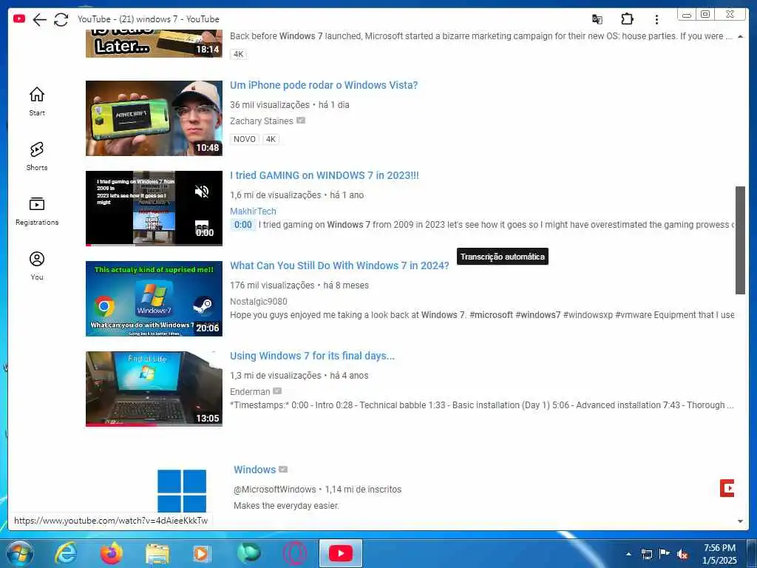This screenshot has height=568, width=757.
Task: Go back with the back arrow
Action: click(x=40, y=19)
